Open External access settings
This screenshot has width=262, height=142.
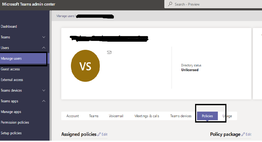(12, 80)
